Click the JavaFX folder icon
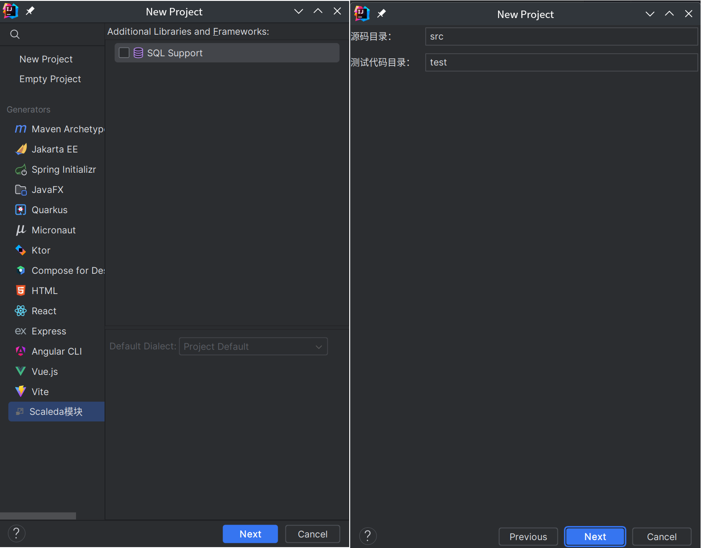Screen dimensions: 701x548 21,189
